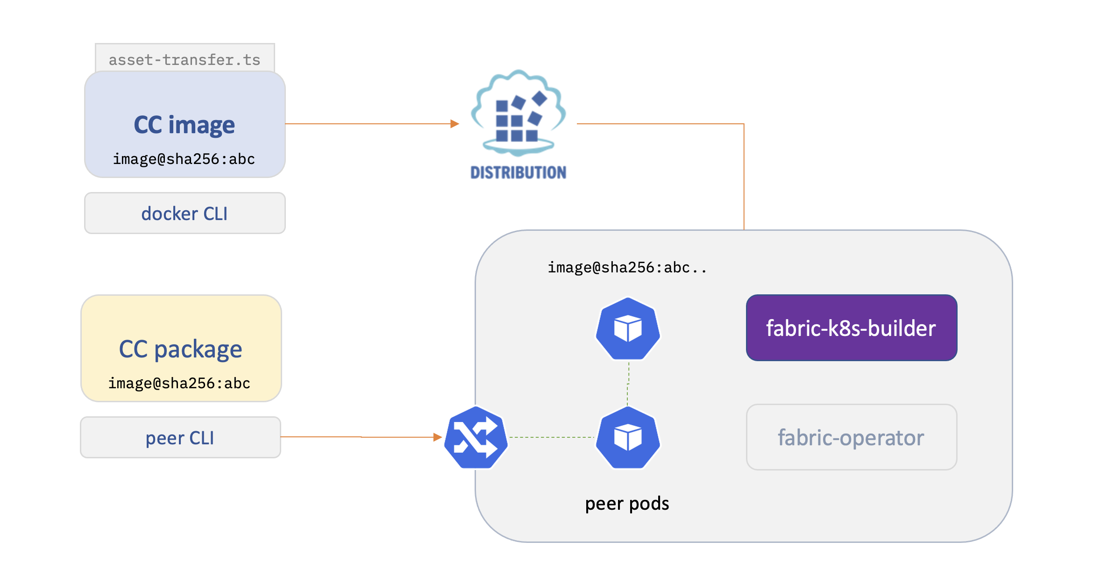Click the Kubernetes service shuffle-arrows icon
Screen dimensions: 1108x570
click(476, 438)
